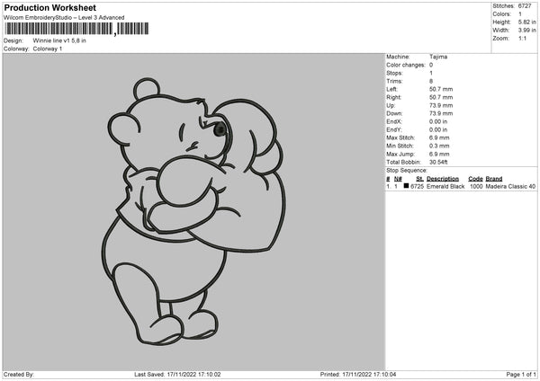Screen dimensions: 540x381
Task: Click the Colors value 1
Action: coord(520,14)
